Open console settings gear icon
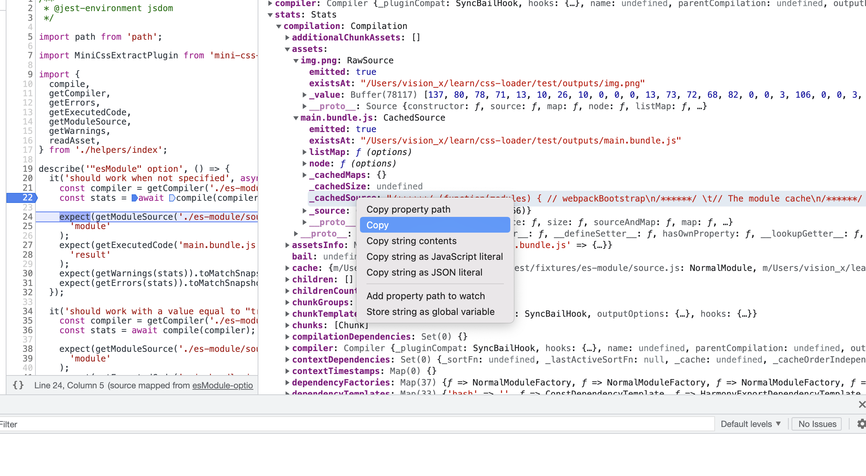 [861, 424]
